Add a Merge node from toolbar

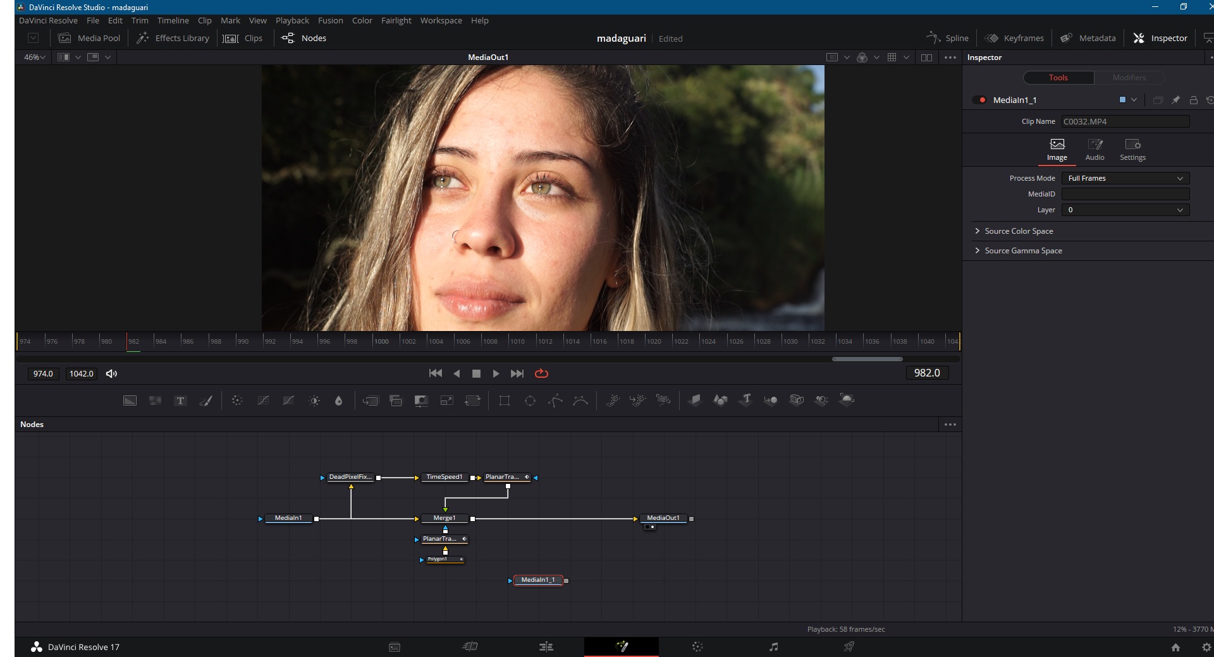click(x=371, y=401)
